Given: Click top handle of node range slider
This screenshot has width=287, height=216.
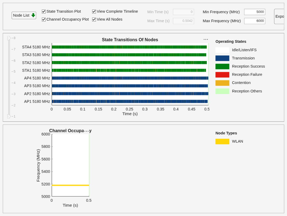Looking at the screenshot, I should pos(9,38).
